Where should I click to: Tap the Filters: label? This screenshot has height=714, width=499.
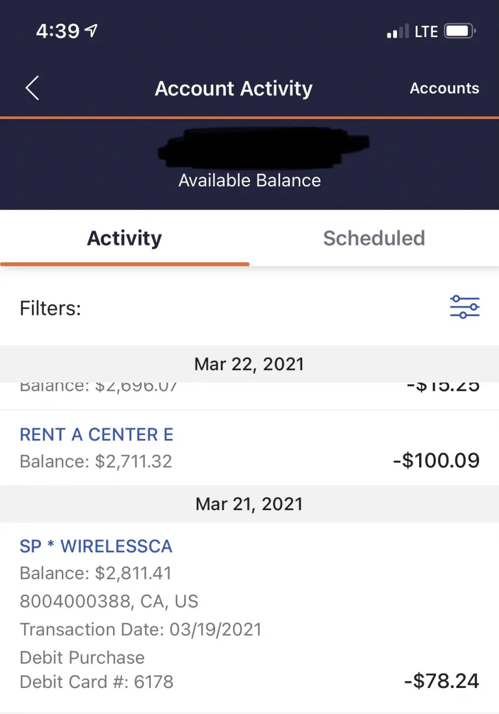[x=50, y=308]
